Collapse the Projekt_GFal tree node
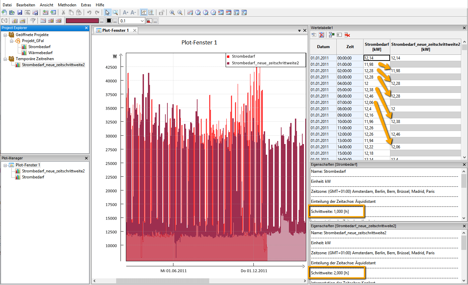Image resolution: width=468 pixels, height=285 pixels. [x=11, y=41]
